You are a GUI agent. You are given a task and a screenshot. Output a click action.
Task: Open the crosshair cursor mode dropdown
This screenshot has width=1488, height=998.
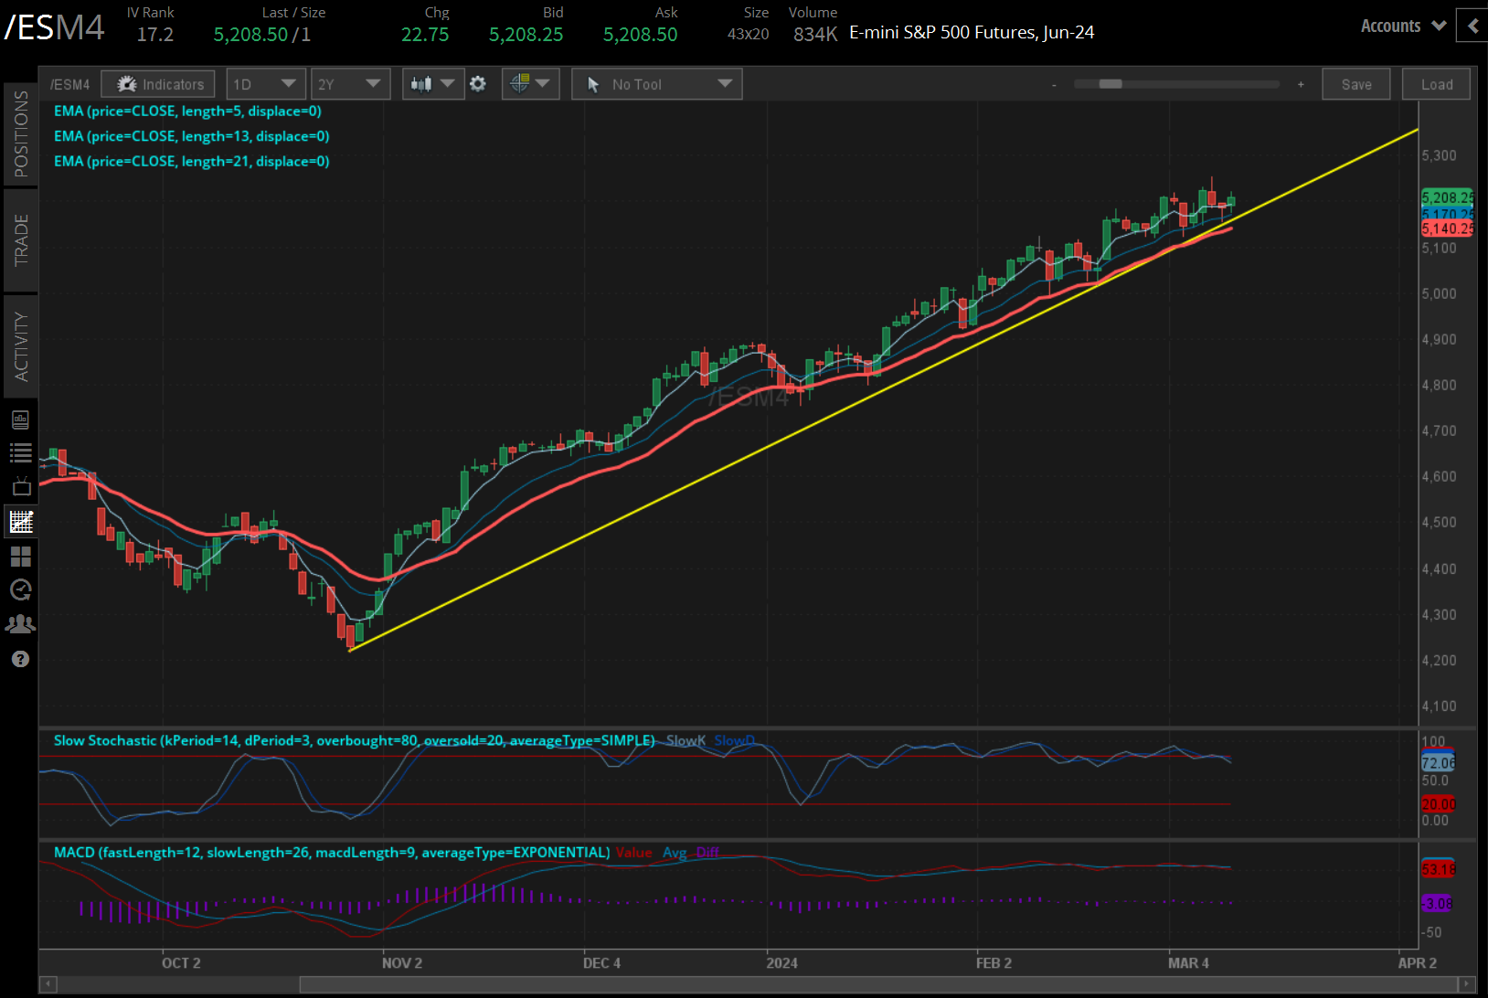click(530, 84)
